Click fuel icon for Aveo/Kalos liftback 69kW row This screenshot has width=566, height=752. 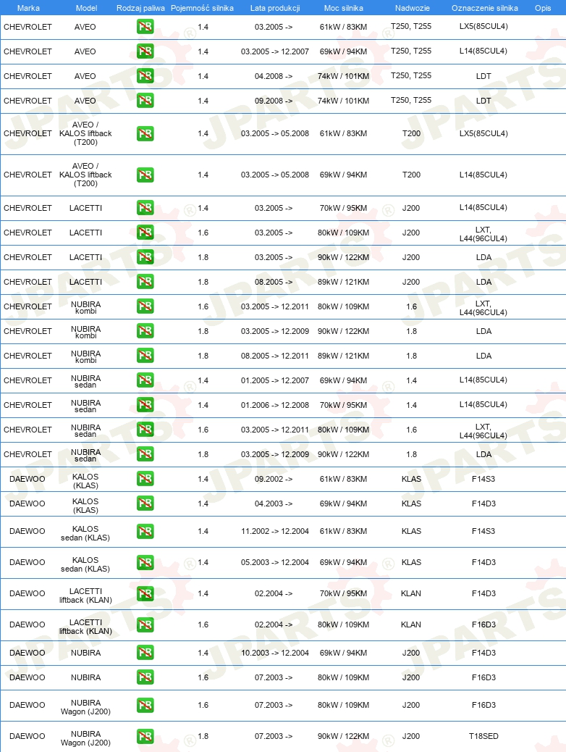145,175
